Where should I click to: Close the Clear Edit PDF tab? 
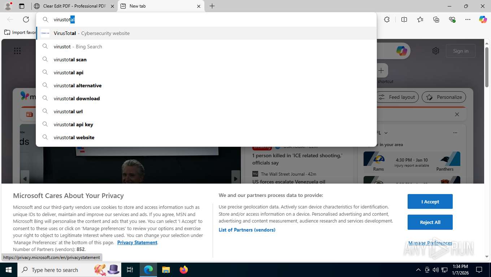coord(112,6)
